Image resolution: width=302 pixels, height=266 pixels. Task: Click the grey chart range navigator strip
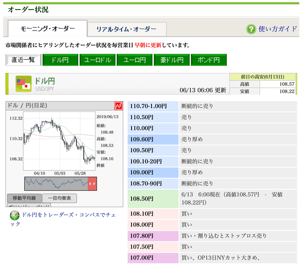(x=56, y=184)
